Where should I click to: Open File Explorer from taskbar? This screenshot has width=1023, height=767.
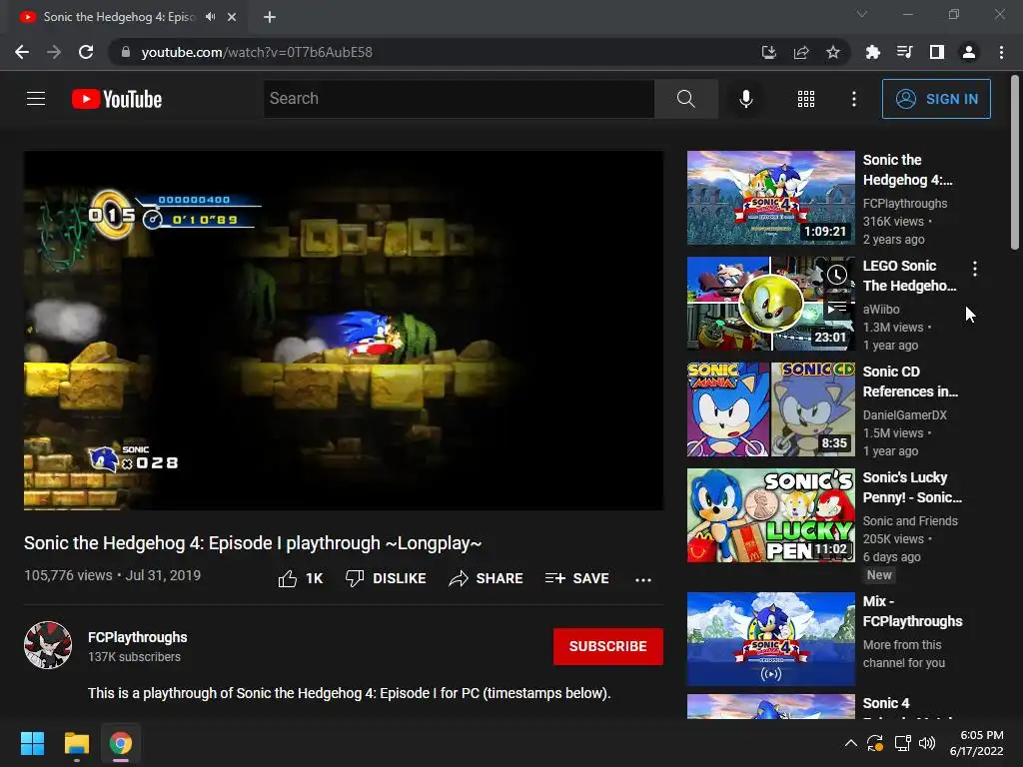tap(76, 743)
